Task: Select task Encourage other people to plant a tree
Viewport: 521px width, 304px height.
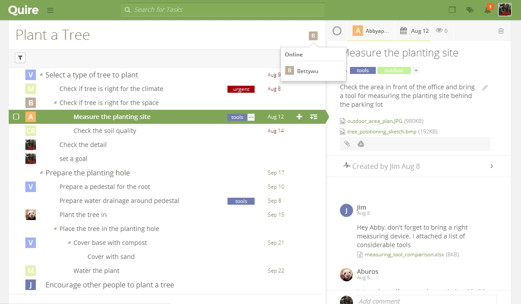Action: (x=110, y=285)
